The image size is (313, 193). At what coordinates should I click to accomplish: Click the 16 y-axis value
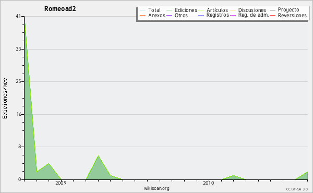[19, 114]
